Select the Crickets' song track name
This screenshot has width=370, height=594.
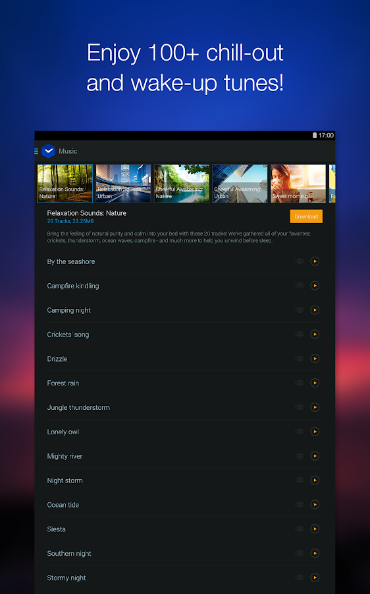[68, 335]
